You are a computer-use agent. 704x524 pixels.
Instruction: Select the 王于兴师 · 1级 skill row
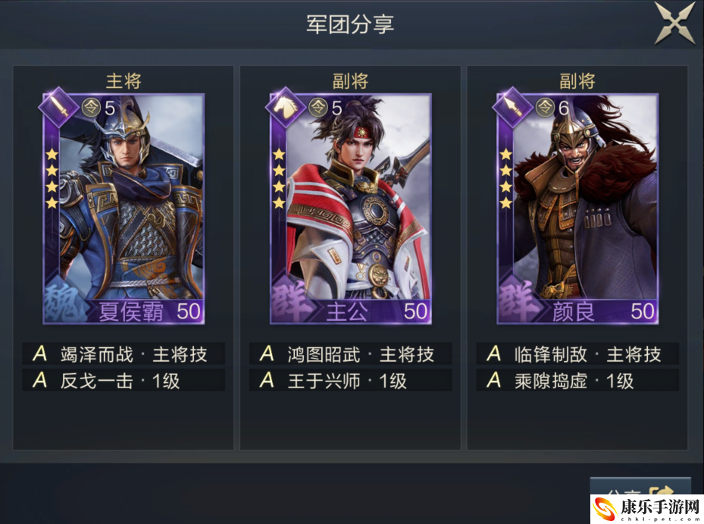[x=350, y=380]
